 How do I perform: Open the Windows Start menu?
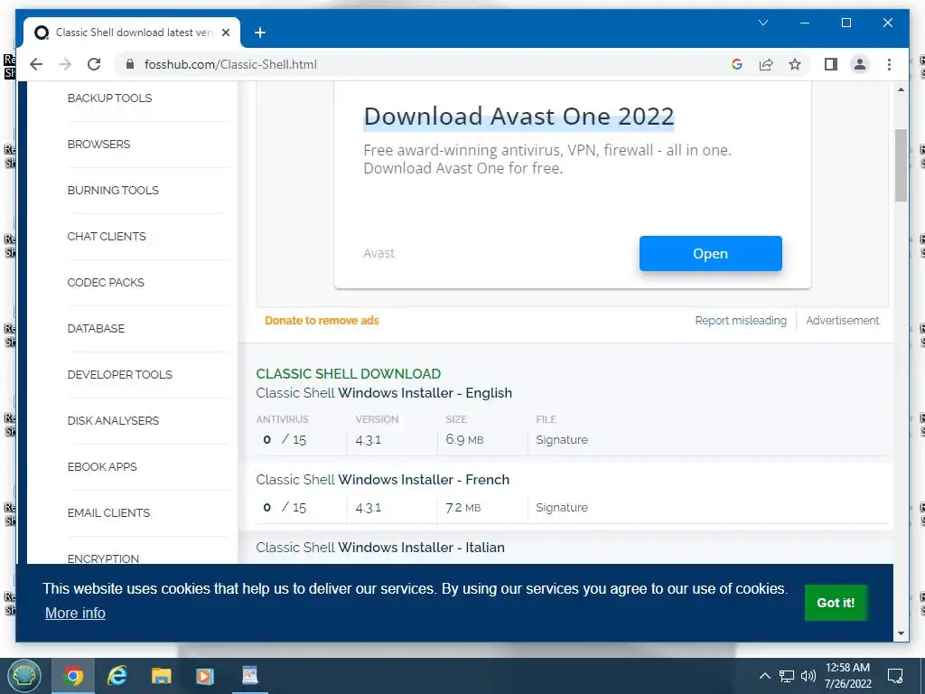click(23, 676)
